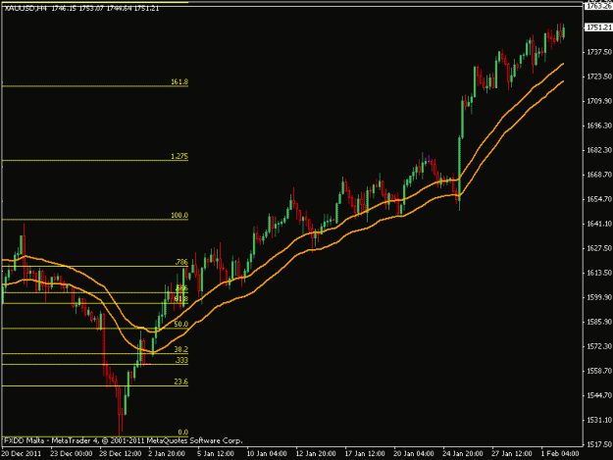
Task: Click price axis value 1682.30
Action: click(x=599, y=150)
